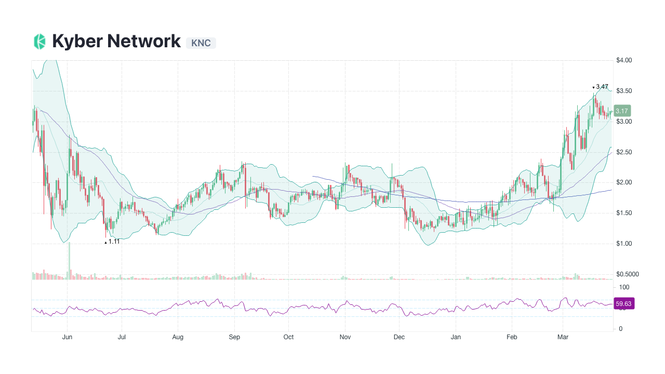Click the Aug month label
Image resolution: width=665 pixels, height=374 pixels.
point(178,337)
